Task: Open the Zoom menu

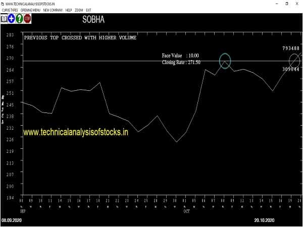Action: click(x=79, y=10)
